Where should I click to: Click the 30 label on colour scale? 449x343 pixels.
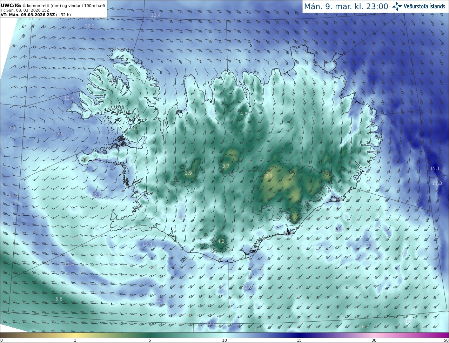coord(374,340)
